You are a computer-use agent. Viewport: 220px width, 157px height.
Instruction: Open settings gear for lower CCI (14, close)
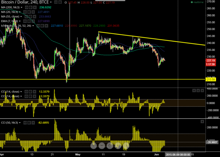point(30,96)
